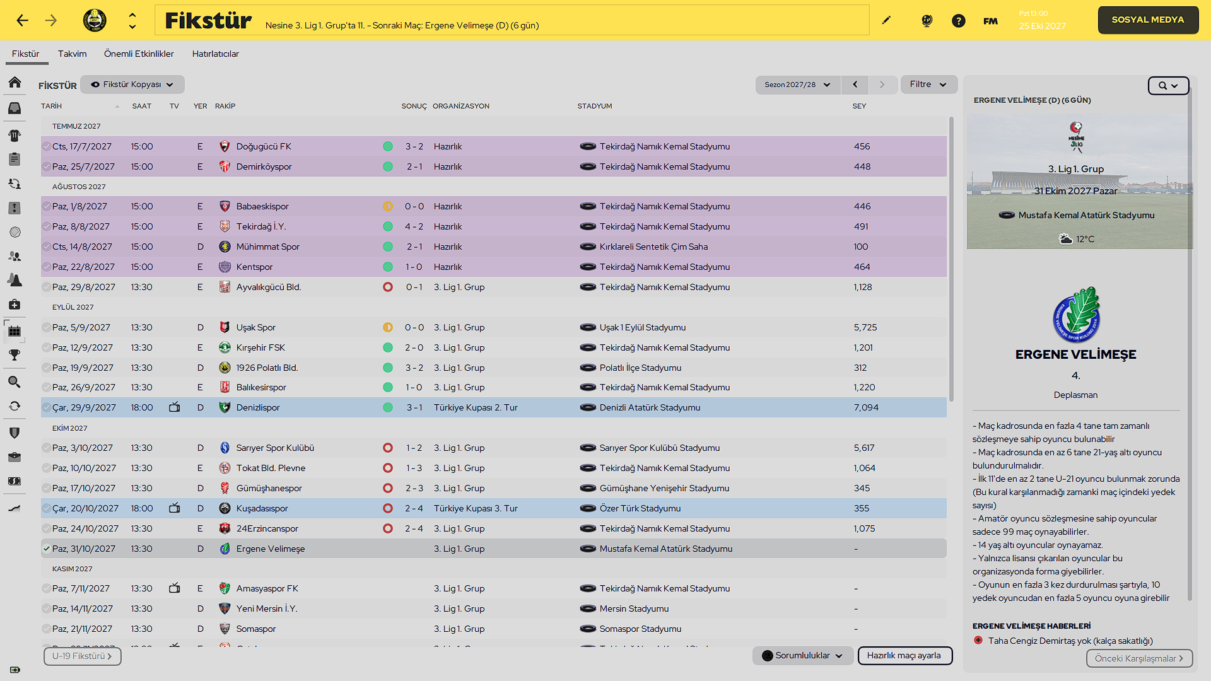Click the FM logo icon
The image size is (1211, 681).
click(990, 21)
